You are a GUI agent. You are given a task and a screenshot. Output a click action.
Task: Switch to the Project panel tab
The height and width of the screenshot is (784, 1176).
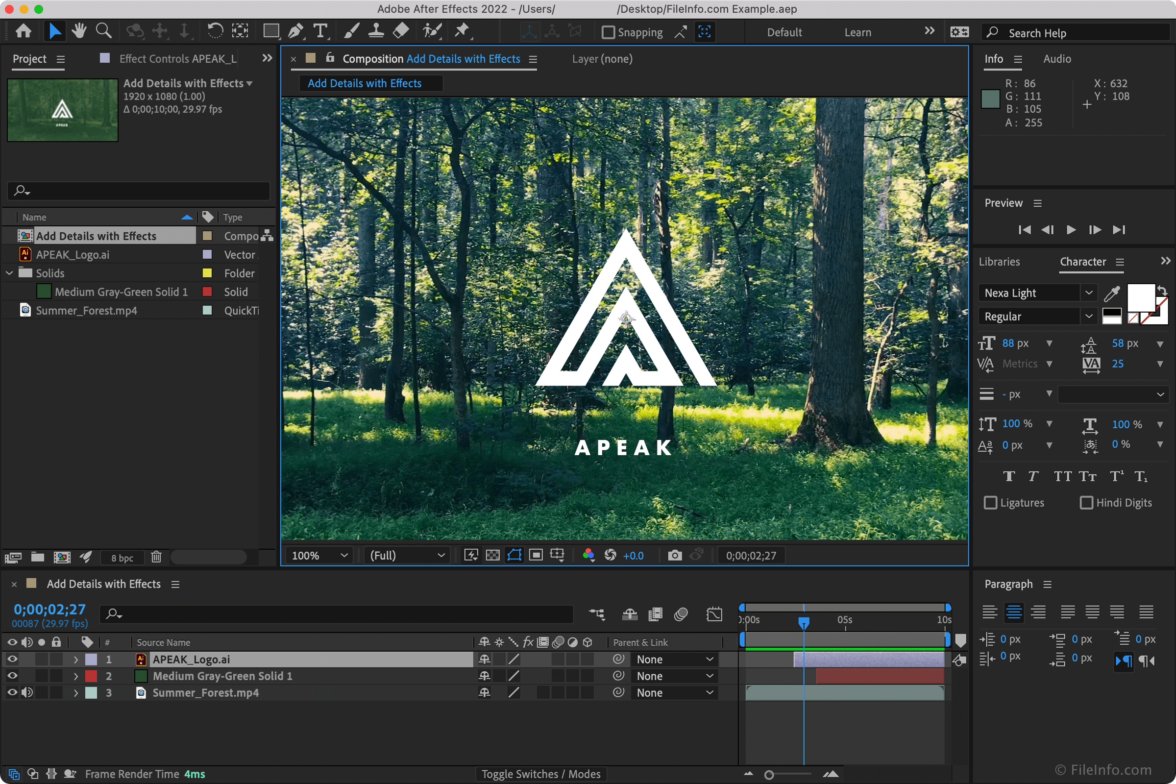coord(29,59)
